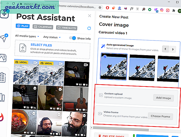The image size is (181, 137).
Task: Switch to the Time Slots tab
Action: [67, 28]
